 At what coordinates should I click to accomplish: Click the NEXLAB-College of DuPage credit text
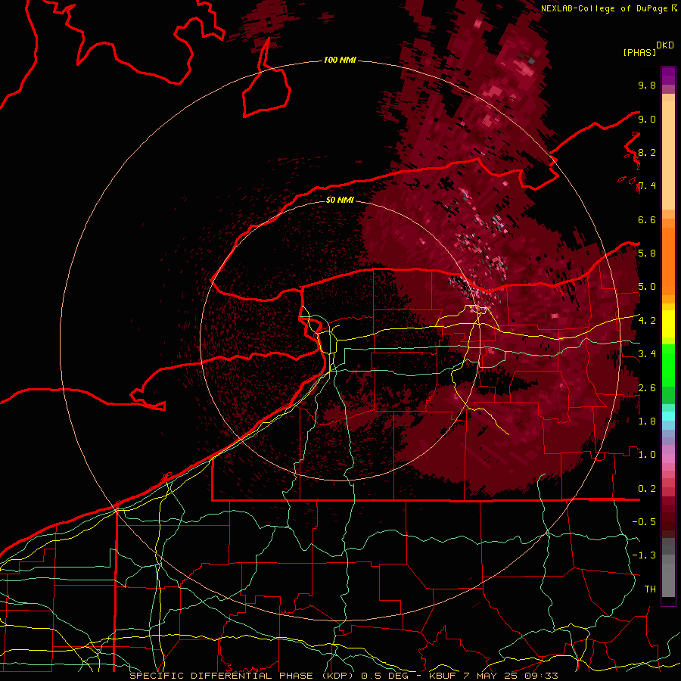(604, 8)
